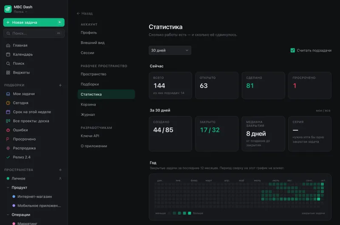This screenshot has width=340, height=225.
Task: Click the magnifier icon in the Поиск field
Action: point(8,34)
